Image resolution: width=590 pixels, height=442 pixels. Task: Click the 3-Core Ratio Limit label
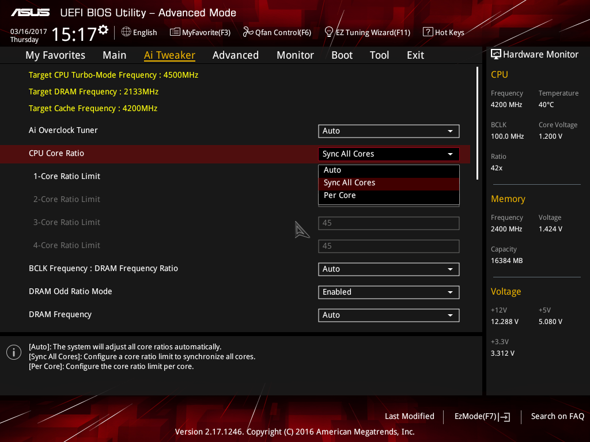pos(67,222)
